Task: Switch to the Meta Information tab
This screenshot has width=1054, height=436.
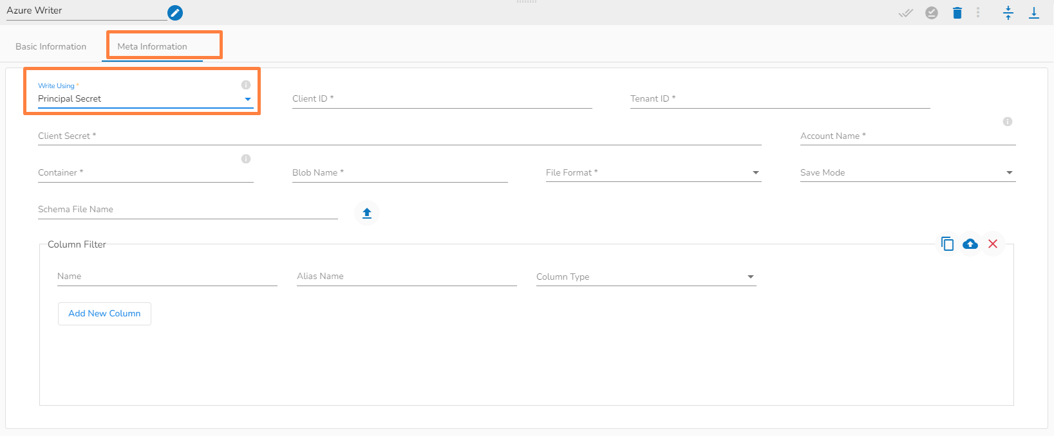Action: 153,46
